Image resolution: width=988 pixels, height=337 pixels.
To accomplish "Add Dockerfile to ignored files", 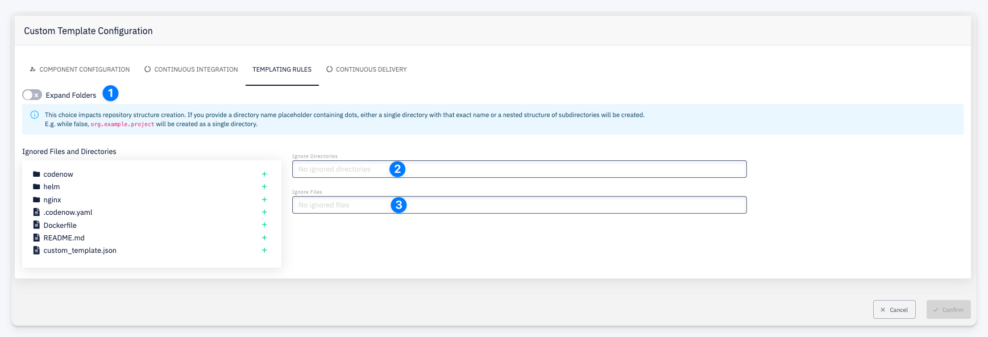I will click(264, 224).
